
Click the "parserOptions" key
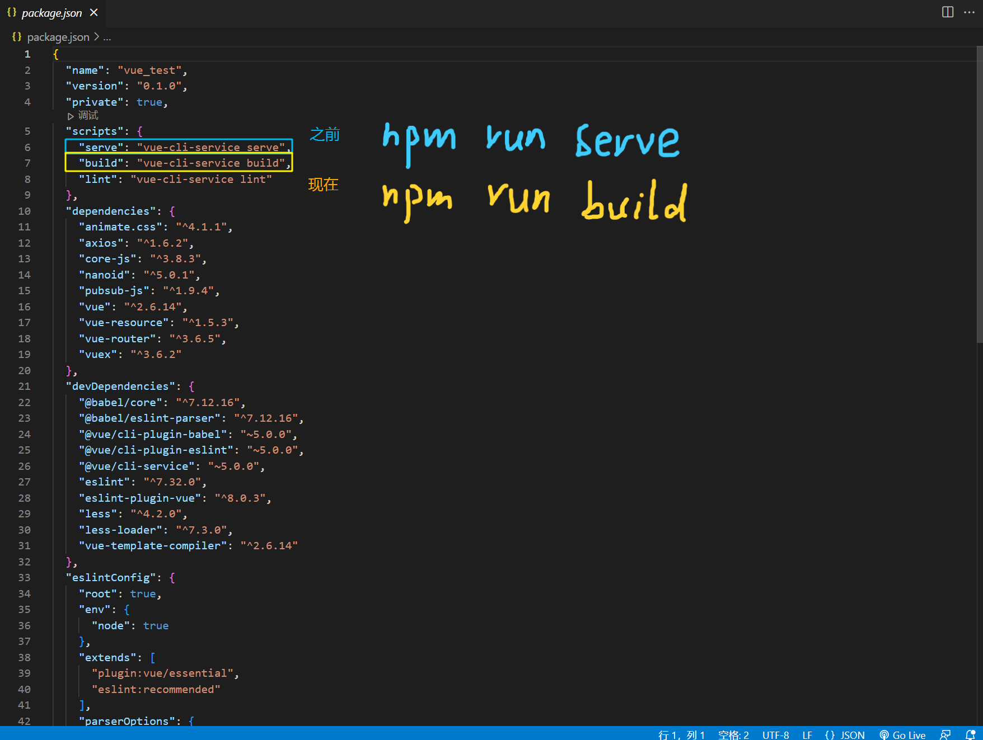pos(127,721)
